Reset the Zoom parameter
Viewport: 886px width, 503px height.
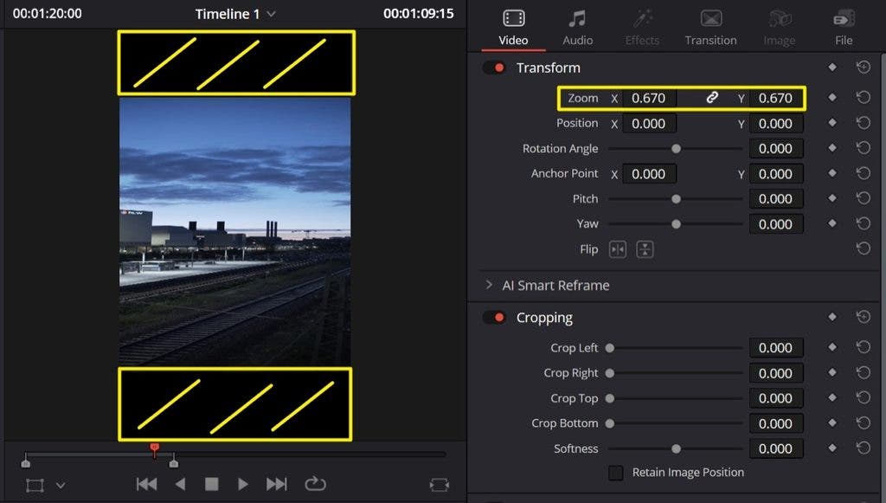864,97
